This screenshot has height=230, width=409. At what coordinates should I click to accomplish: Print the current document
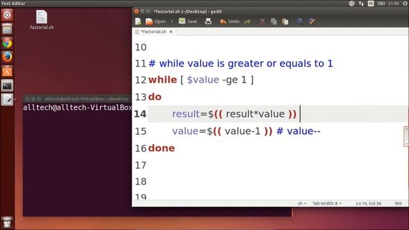click(208, 21)
